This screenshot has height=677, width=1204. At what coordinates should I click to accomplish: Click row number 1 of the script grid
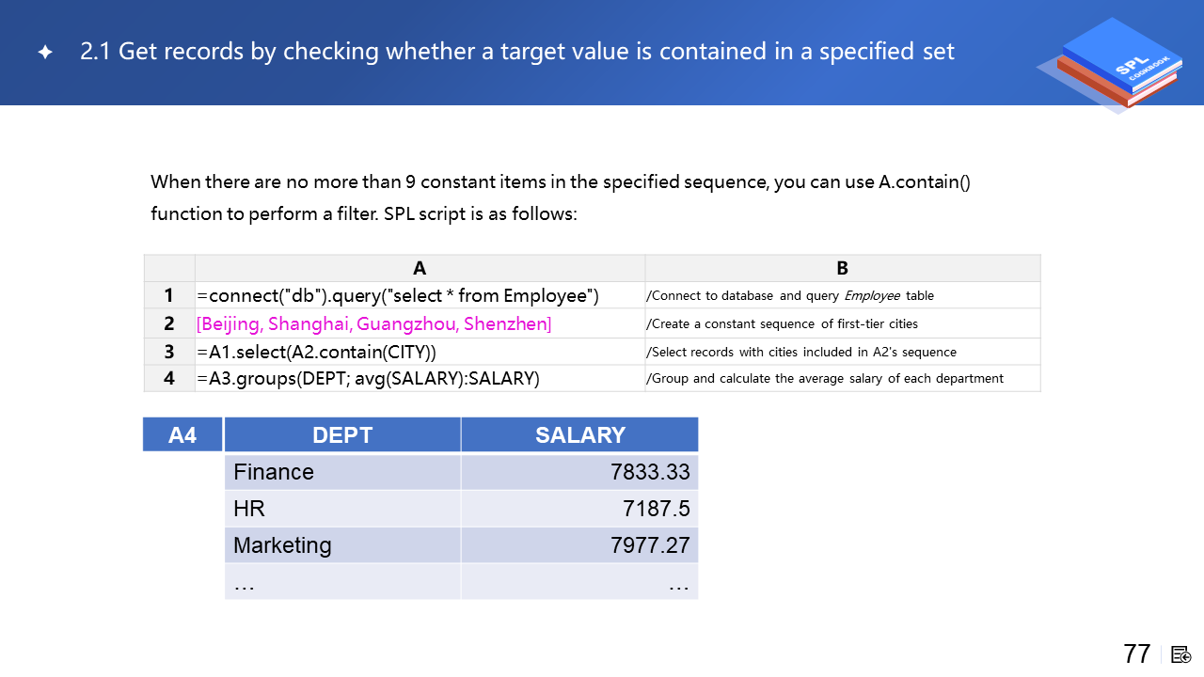(169, 295)
